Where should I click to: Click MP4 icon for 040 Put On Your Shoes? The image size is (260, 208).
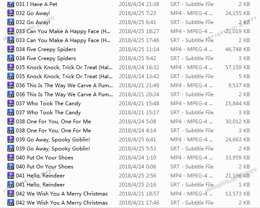tap(11, 157)
